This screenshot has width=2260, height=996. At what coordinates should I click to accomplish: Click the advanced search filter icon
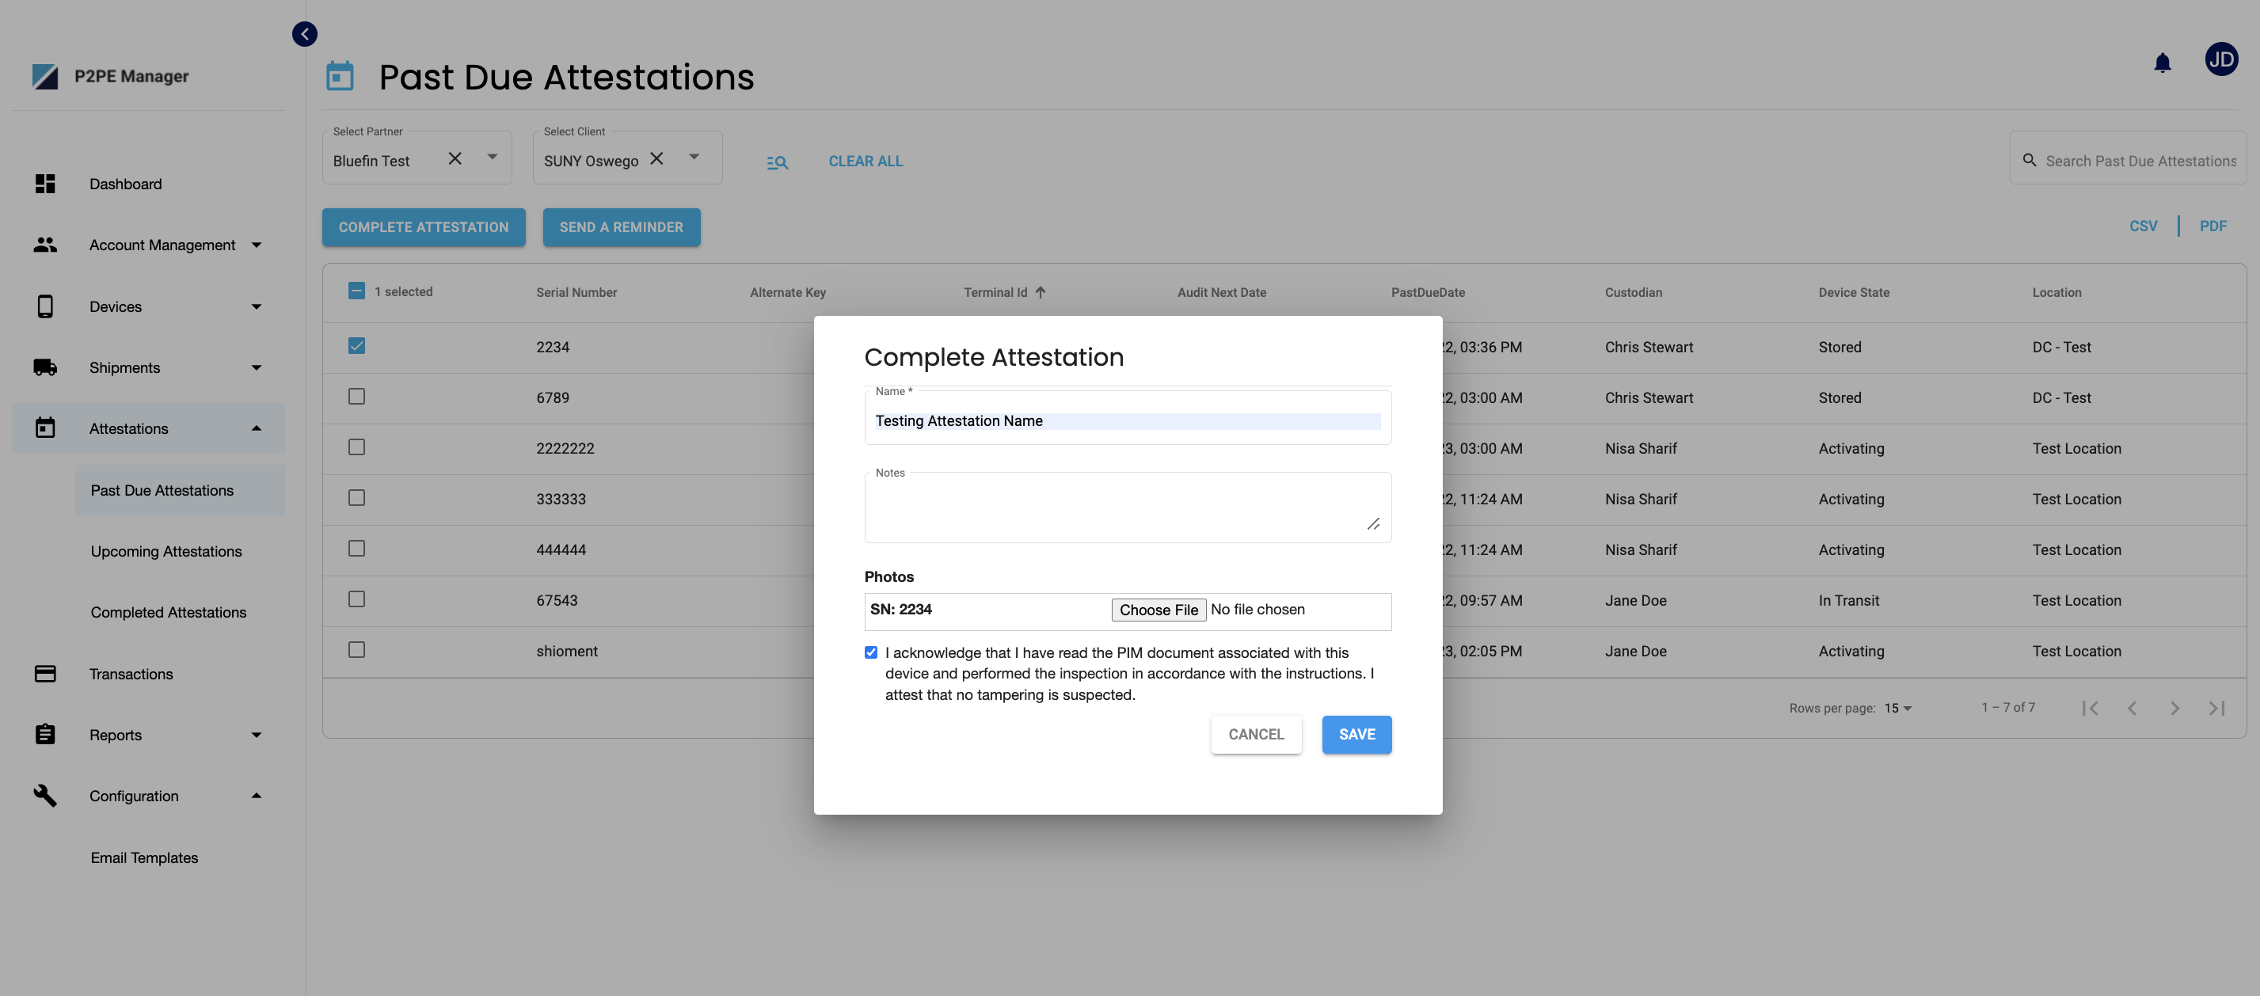pos(778,162)
